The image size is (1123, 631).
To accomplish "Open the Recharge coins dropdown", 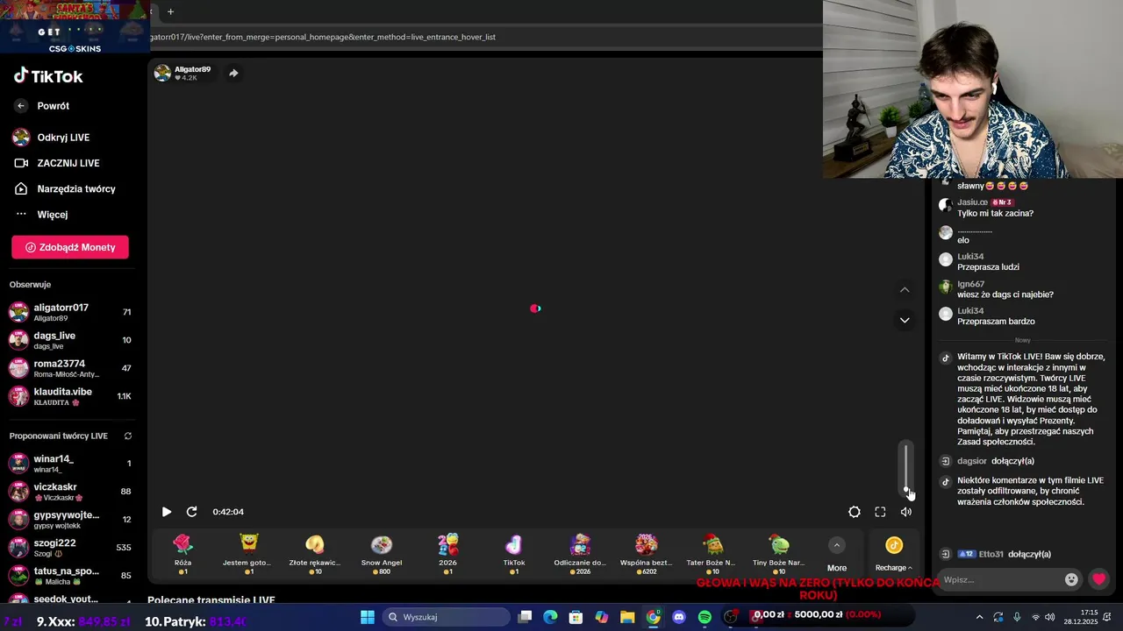I will [894, 555].
